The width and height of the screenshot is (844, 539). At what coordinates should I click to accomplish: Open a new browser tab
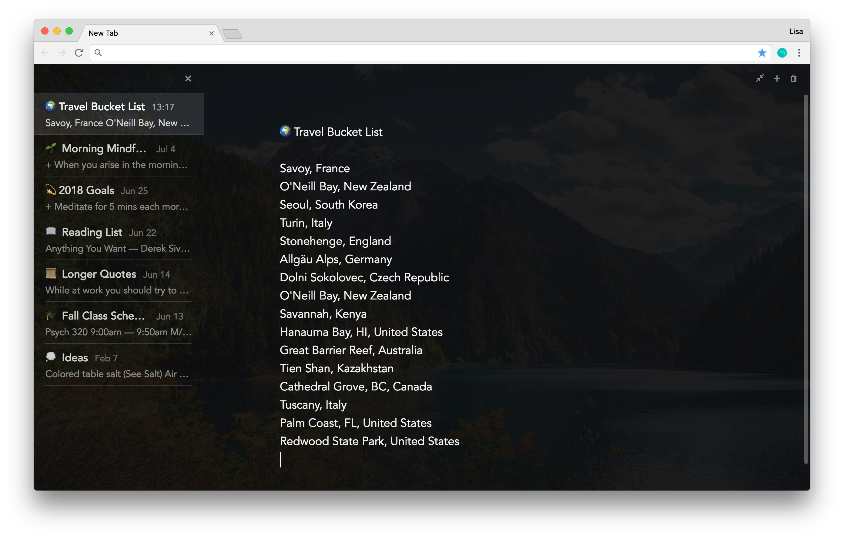click(x=233, y=34)
